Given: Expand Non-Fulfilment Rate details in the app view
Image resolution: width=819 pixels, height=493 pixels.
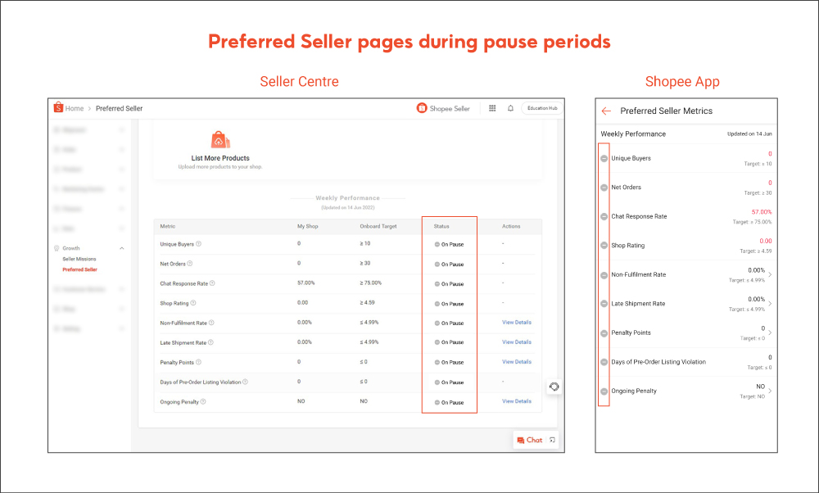Looking at the screenshot, I should tap(770, 274).
